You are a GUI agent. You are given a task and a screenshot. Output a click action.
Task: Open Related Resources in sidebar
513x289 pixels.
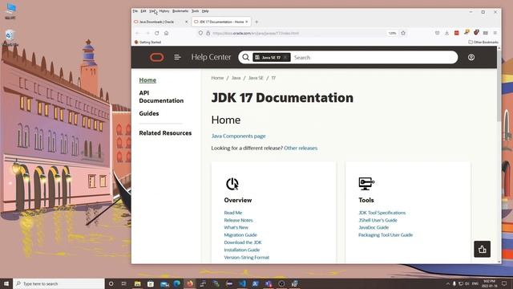165,133
